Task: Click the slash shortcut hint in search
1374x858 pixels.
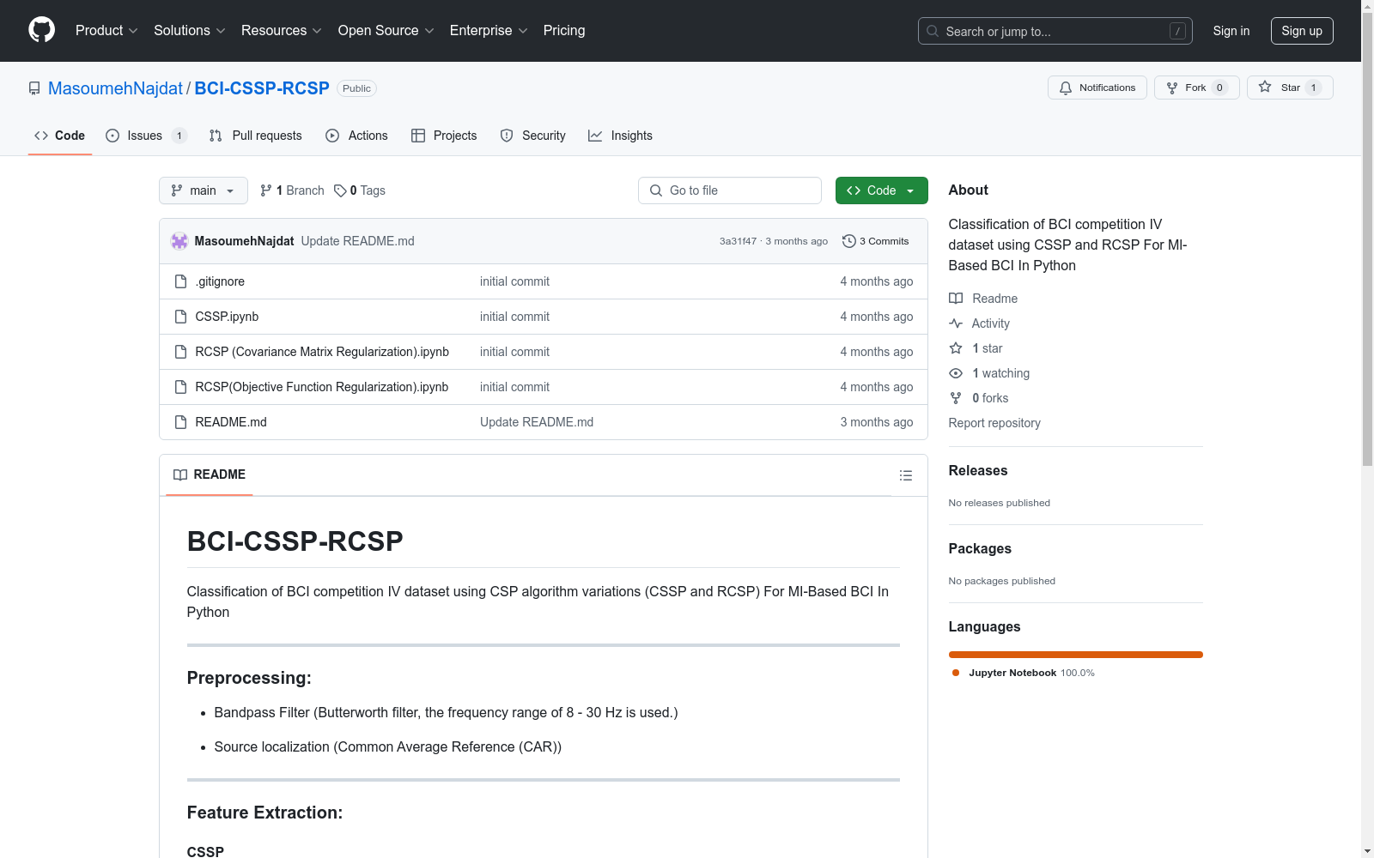Action: (1177, 31)
